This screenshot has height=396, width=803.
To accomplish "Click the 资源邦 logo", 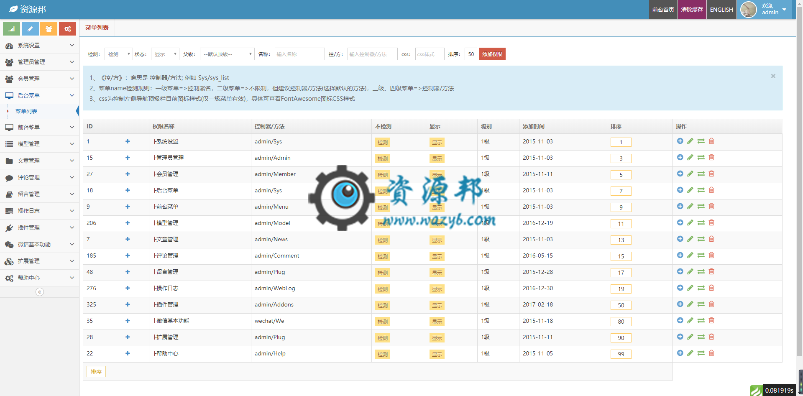I will click(28, 9).
